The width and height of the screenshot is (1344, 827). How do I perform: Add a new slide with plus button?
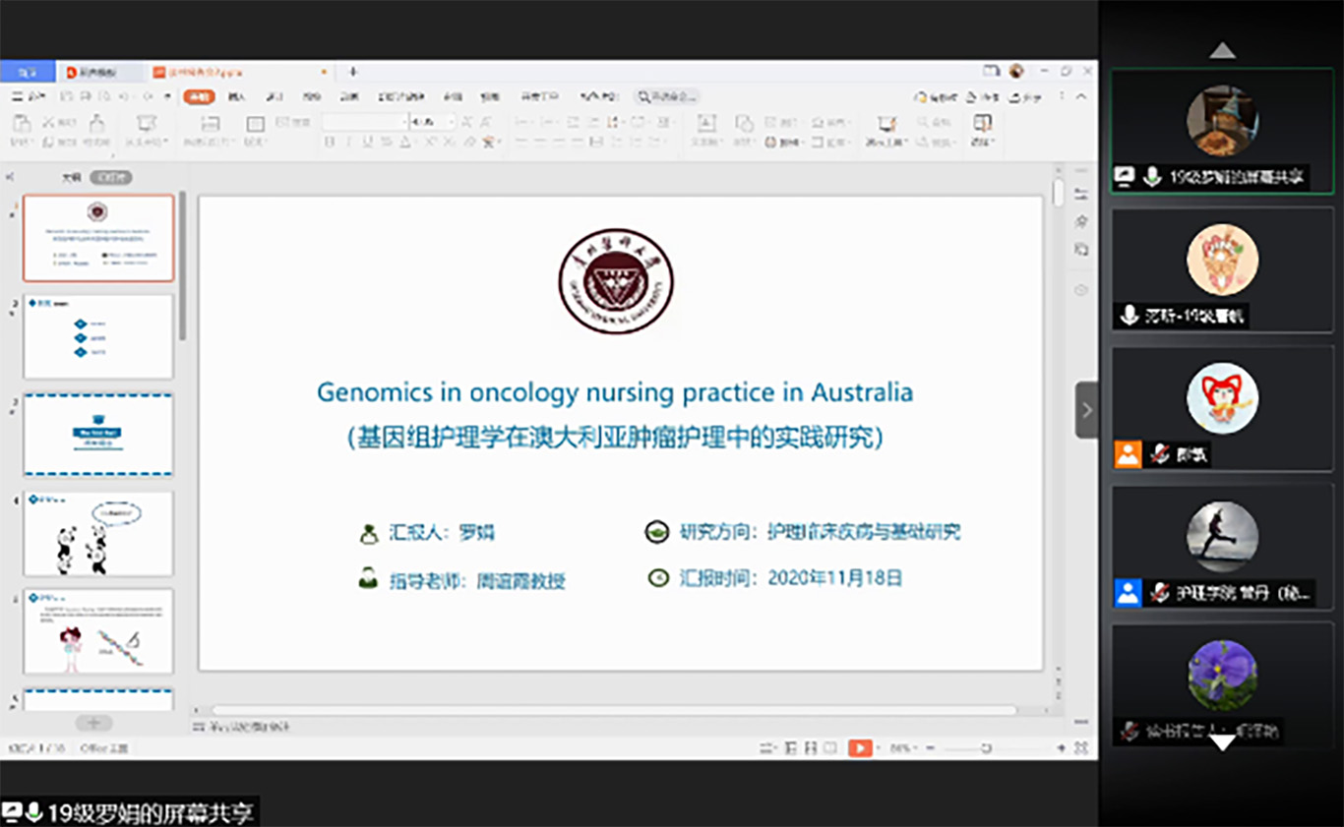[x=93, y=723]
